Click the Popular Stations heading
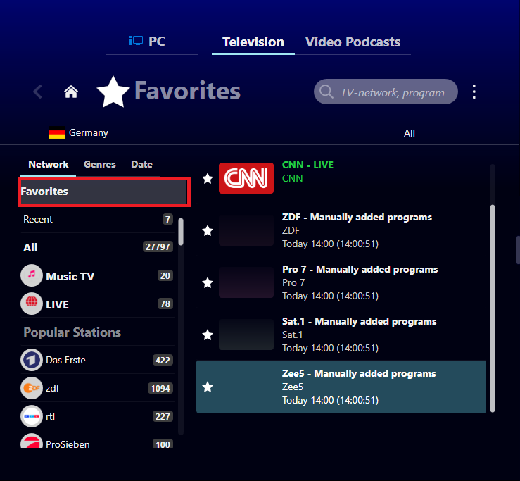 (x=72, y=332)
